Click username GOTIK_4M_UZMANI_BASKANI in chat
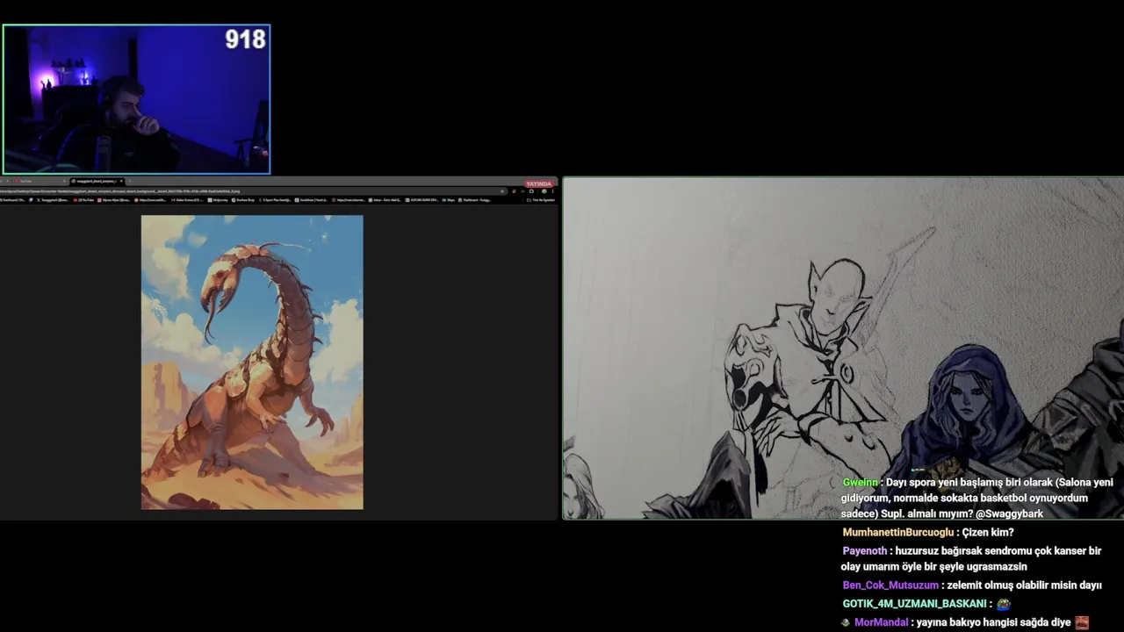 913,603
